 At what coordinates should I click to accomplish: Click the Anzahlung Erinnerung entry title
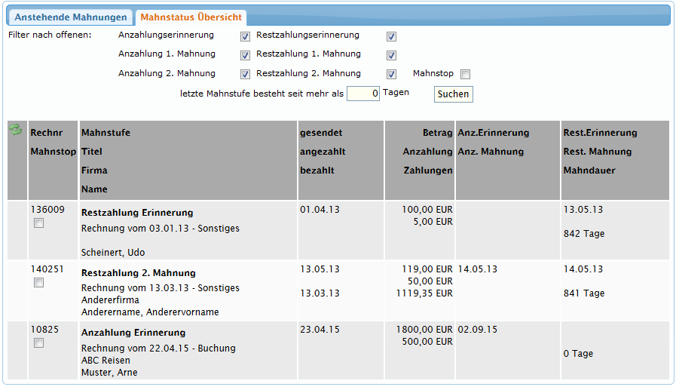(133, 333)
